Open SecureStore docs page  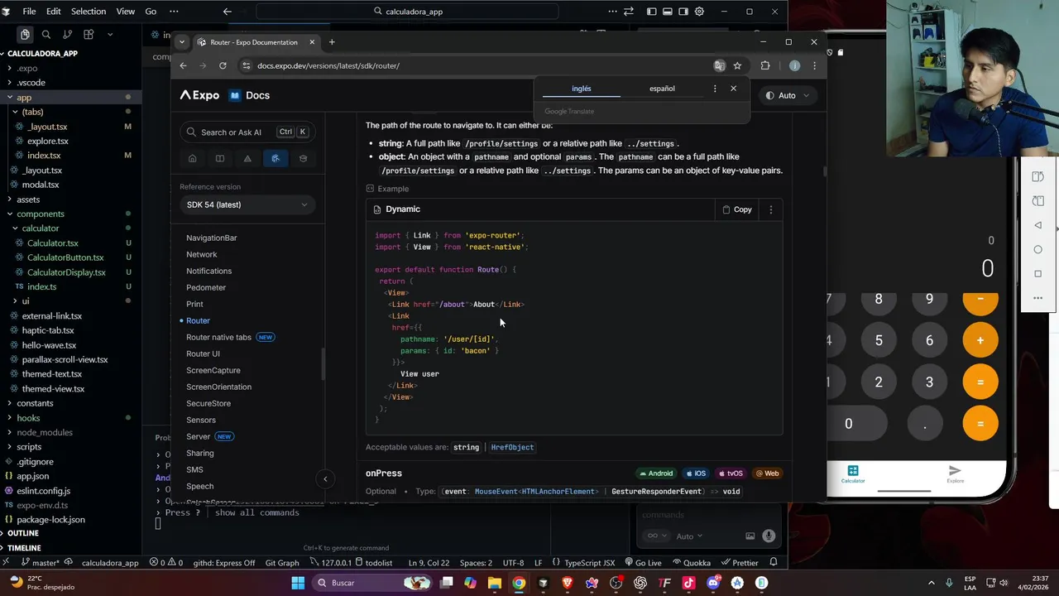[x=208, y=403]
